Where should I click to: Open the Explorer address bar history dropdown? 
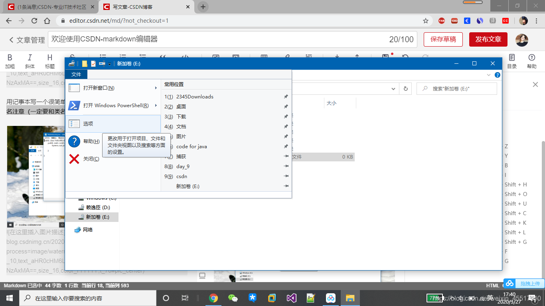[393, 88]
